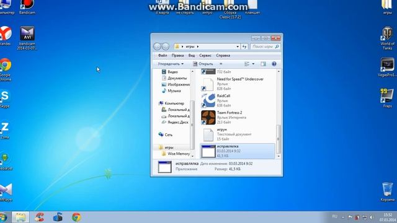This screenshot has width=397, height=223.
Task: Toggle the preview pane button
Action: (x=263, y=64)
